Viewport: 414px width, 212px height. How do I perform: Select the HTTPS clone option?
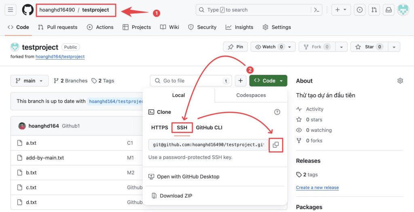(x=159, y=128)
